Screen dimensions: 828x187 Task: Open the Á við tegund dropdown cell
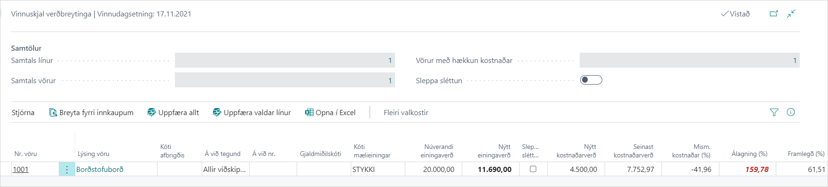point(225,170)
